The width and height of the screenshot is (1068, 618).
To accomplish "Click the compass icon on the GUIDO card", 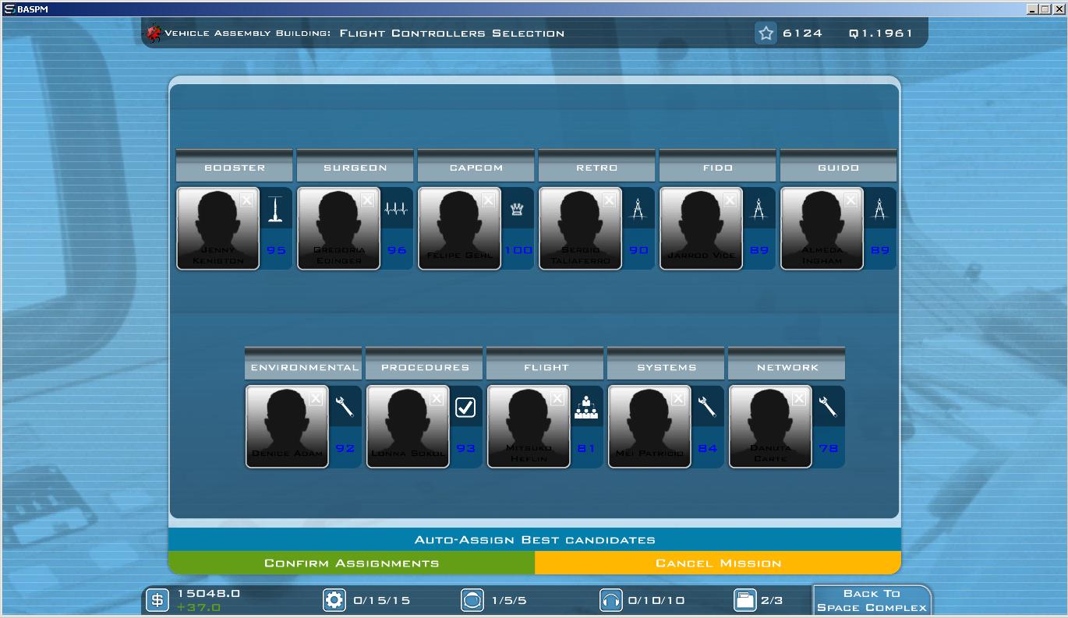I will tap(879, 209).
